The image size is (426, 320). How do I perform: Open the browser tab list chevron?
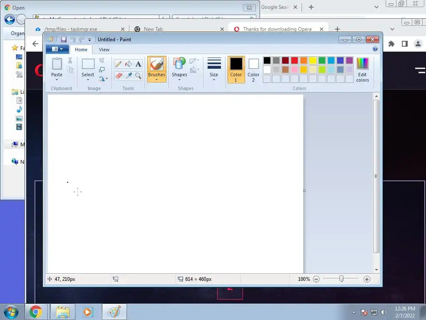pyautogui.click(x=392, y=29)
